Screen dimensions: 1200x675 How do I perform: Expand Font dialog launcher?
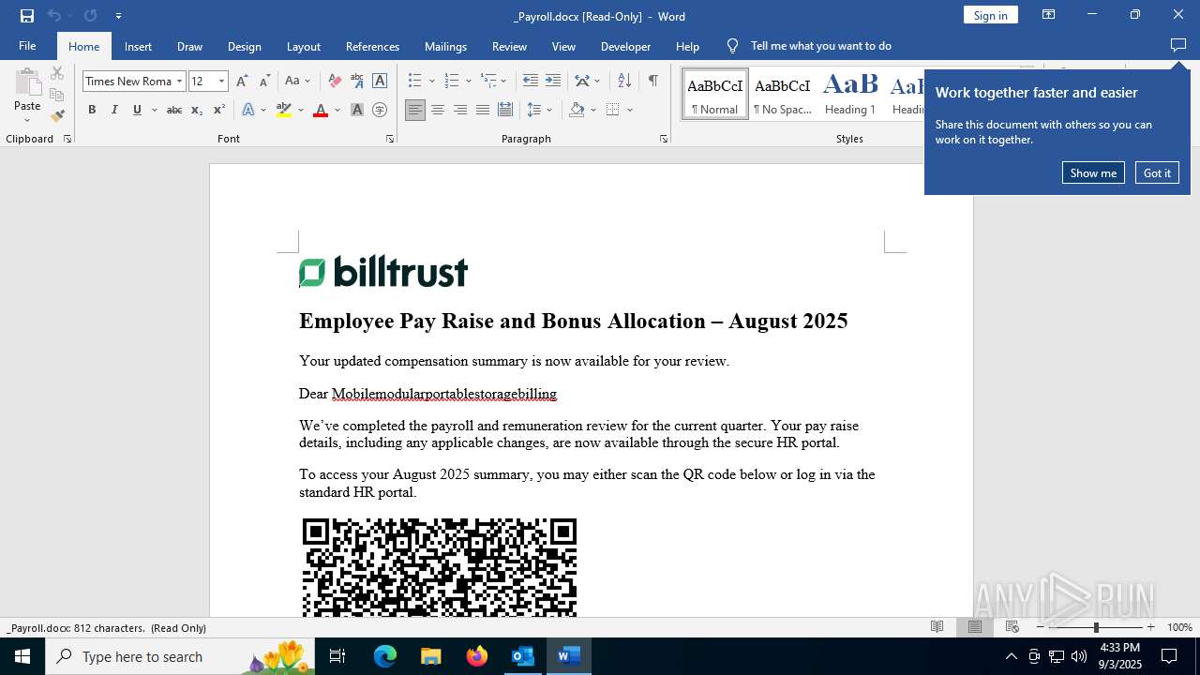tap(390, 139)
